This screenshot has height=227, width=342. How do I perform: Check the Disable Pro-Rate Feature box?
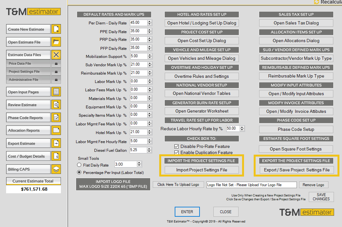pos(176,147)
